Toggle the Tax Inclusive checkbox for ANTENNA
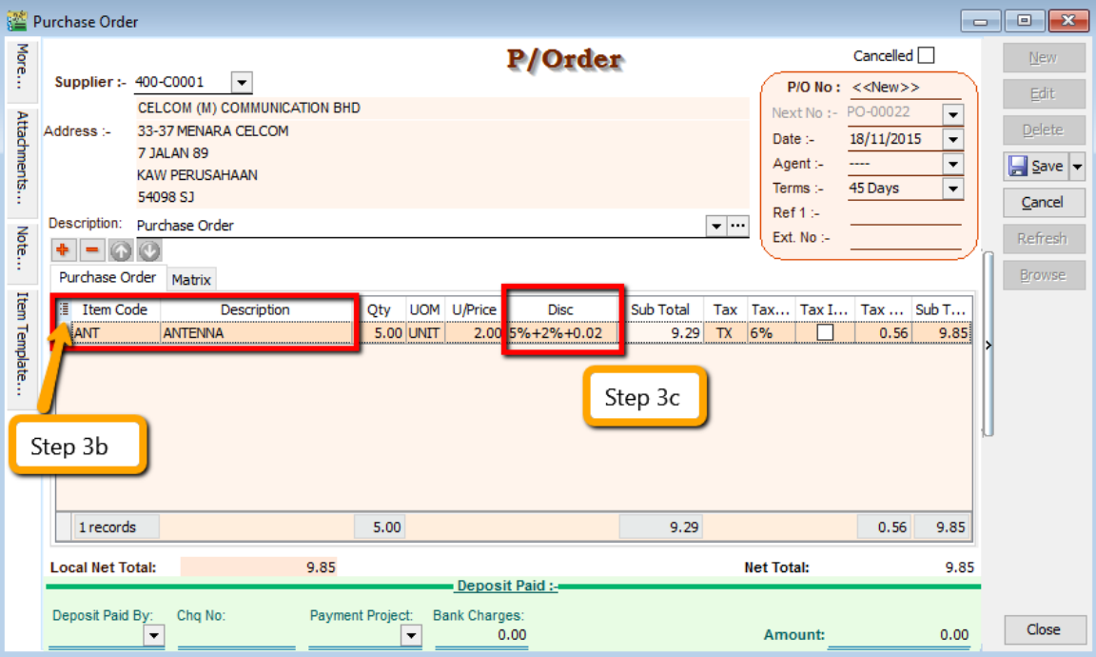The height and width of the screenshot is (657, 1096). point(825,333)
